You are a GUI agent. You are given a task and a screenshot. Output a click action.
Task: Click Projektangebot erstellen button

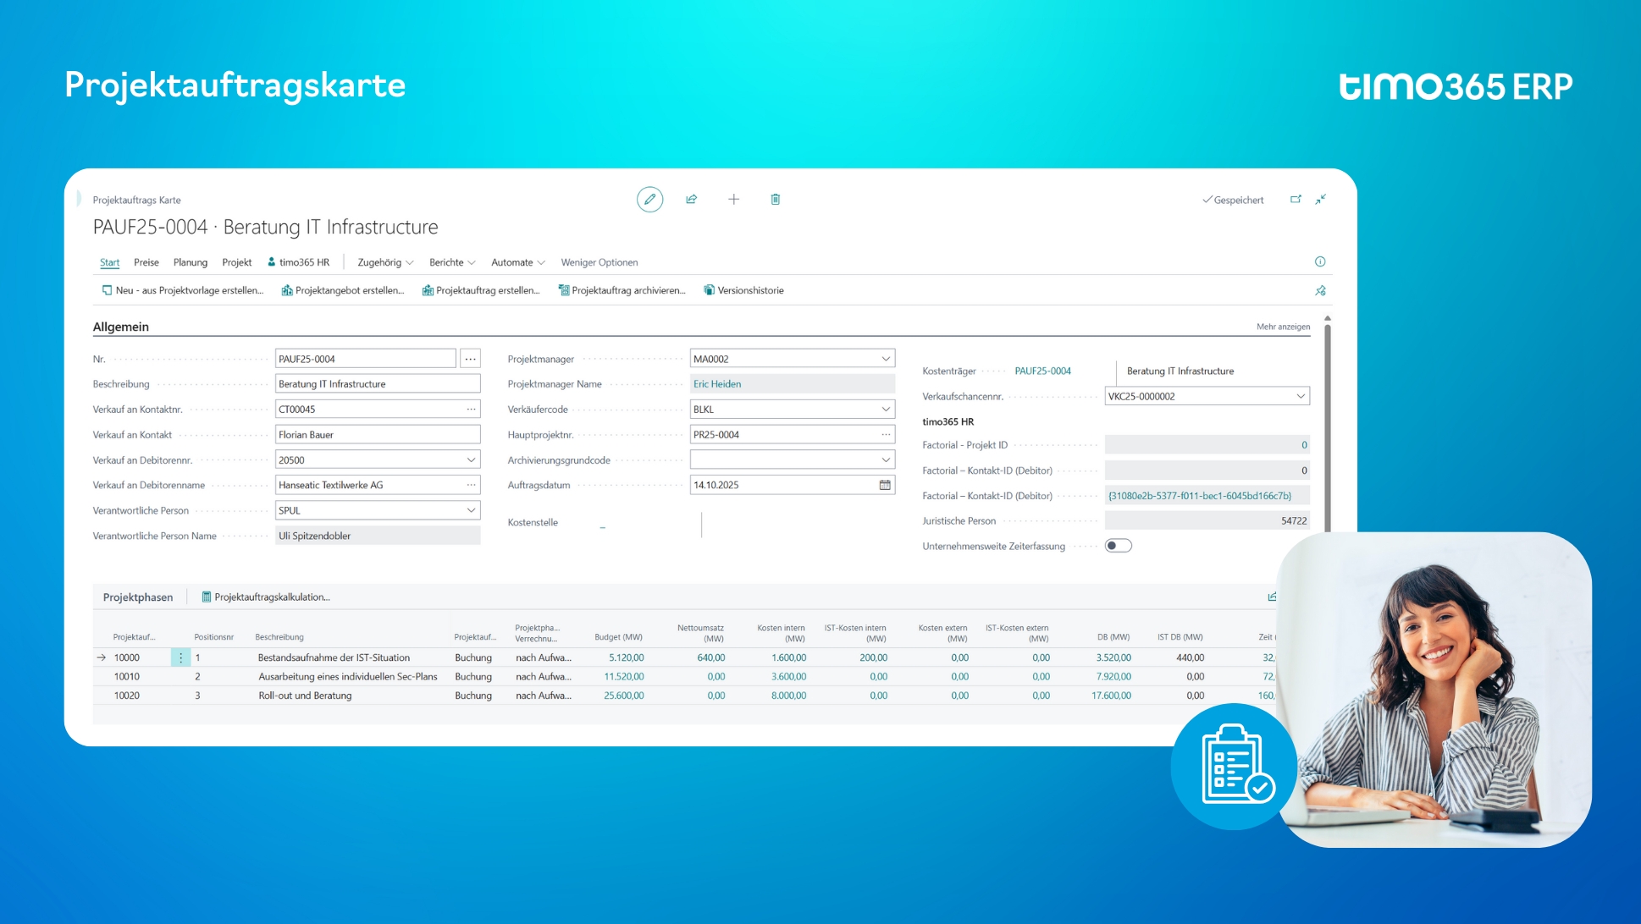[x=343, y=291]
